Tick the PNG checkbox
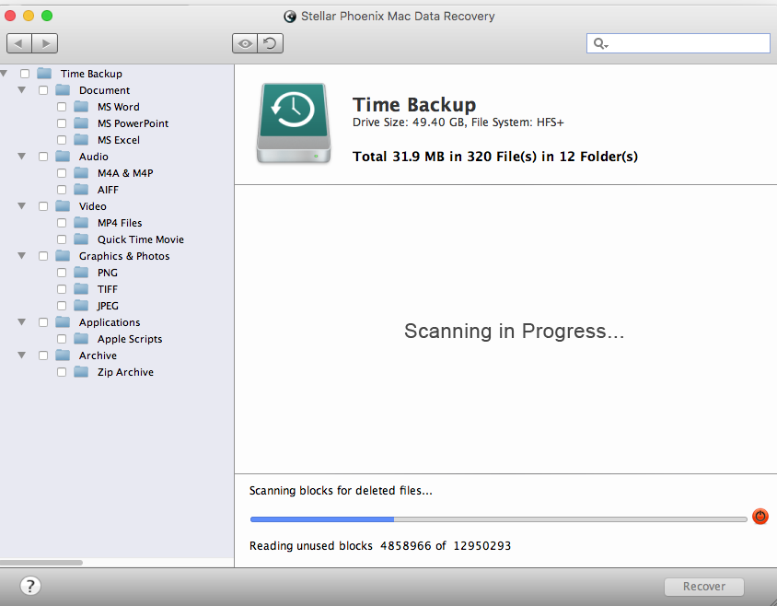Screen dimensions: 777x606 coord(62,273)
